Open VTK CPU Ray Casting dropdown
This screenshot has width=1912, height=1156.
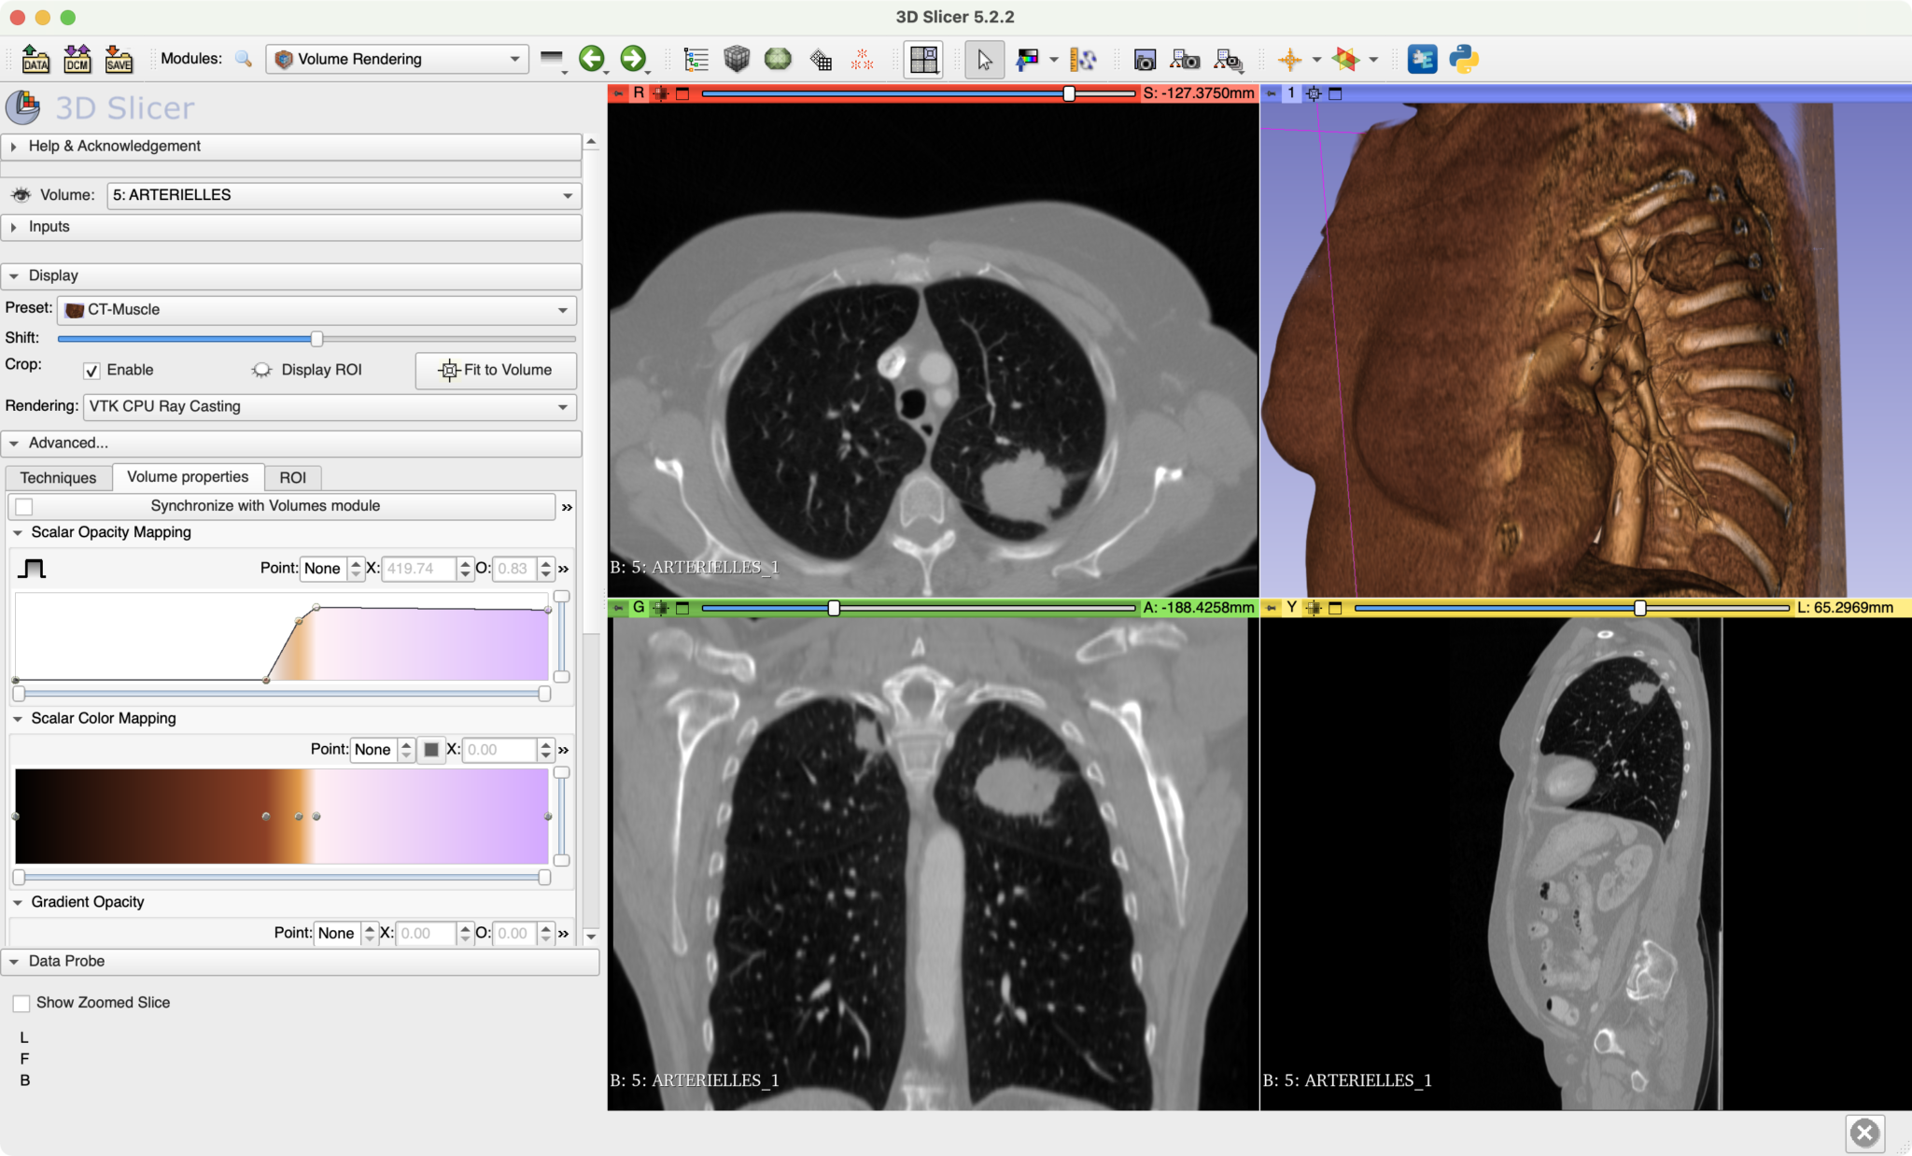coord(330,407)
